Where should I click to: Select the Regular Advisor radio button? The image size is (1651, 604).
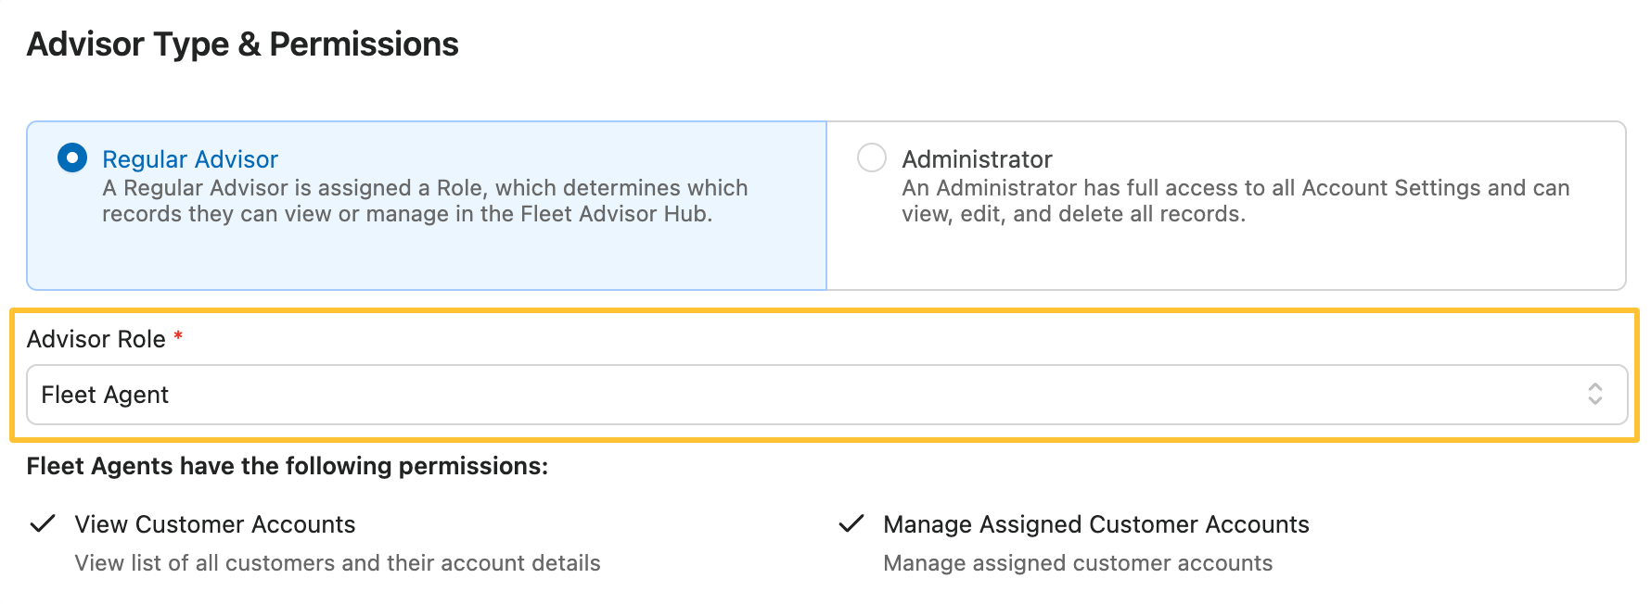click(x=72, y=157)
